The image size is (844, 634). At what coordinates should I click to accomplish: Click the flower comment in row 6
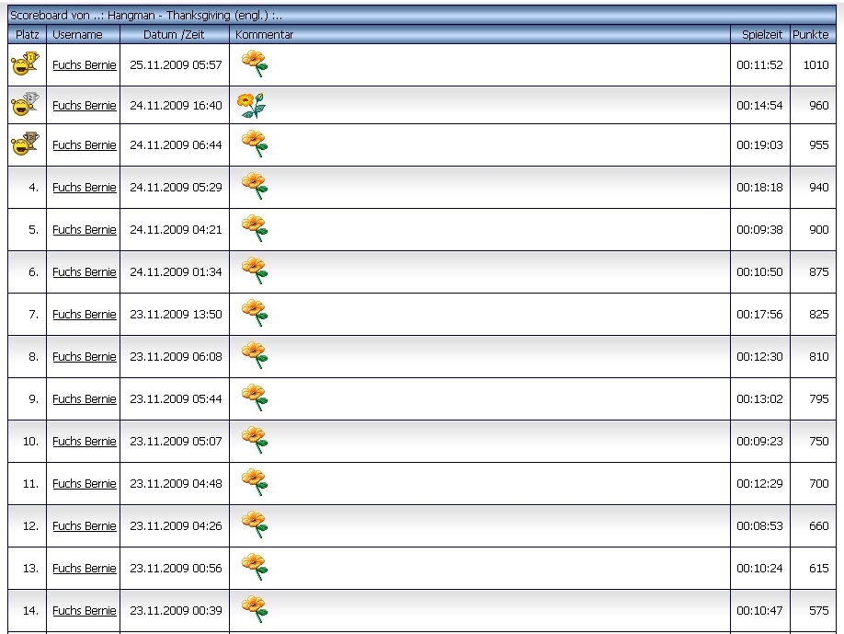click(x=255, y=271)
